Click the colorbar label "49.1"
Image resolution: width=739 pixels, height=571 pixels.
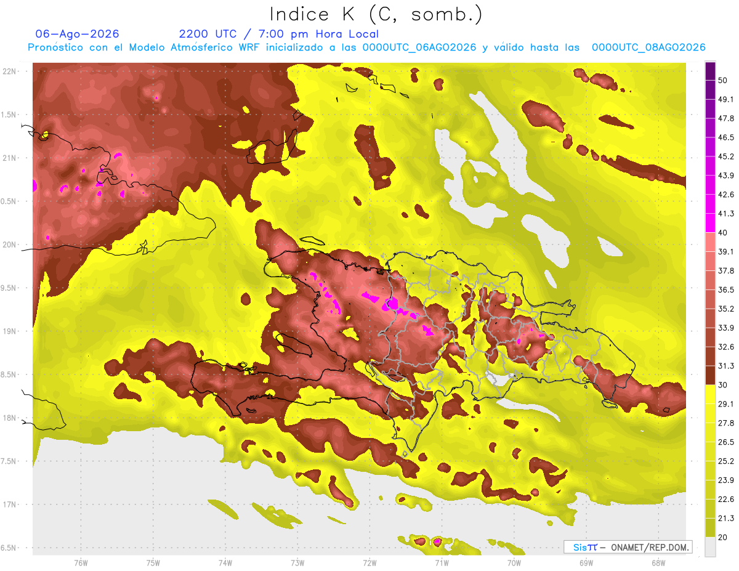pos(726,99)
